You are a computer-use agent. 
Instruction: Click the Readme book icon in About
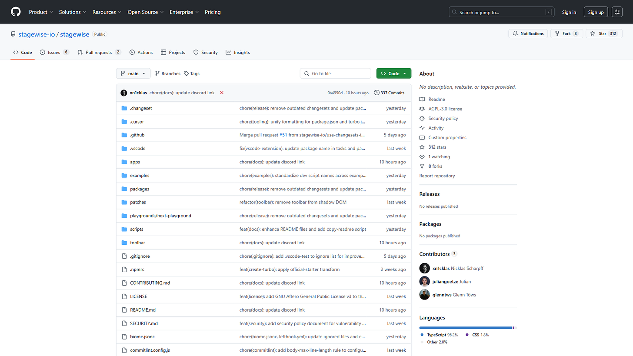422,99
